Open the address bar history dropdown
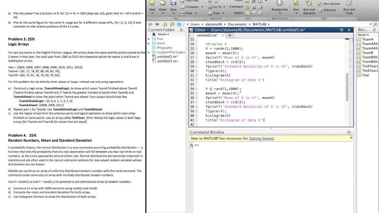 tap(370, 24)
